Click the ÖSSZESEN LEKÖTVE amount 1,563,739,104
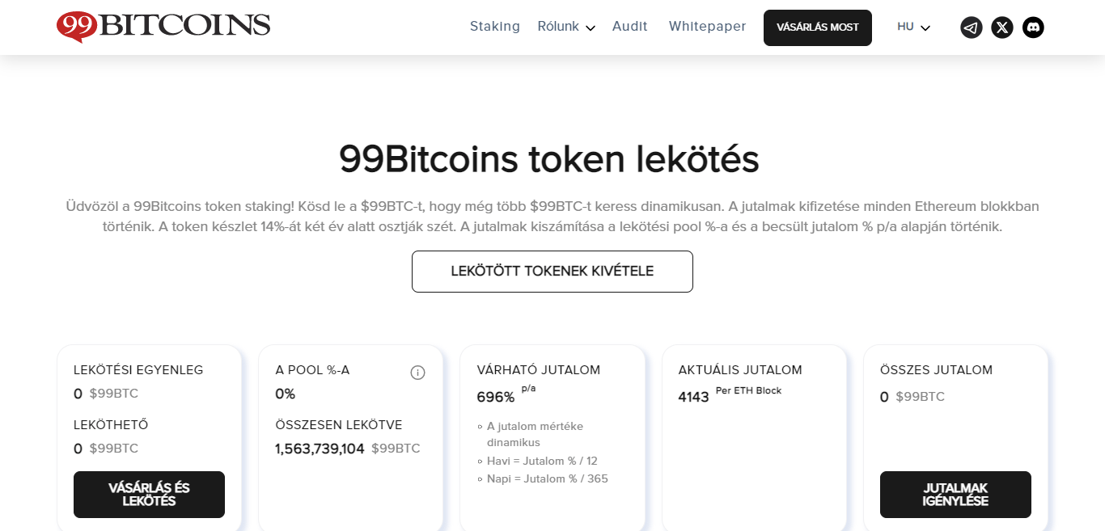1105x531 pixels. 320,449
